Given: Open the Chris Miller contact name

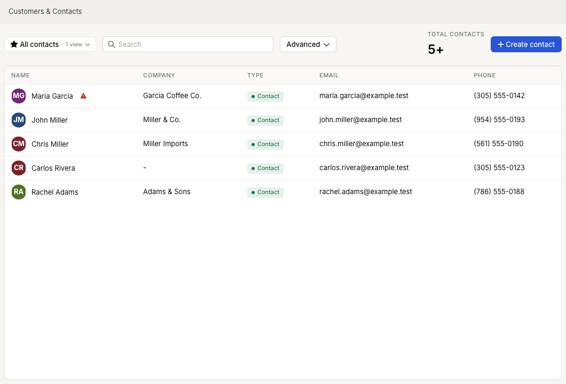Looking at the screenshot, I should point(50,144).
